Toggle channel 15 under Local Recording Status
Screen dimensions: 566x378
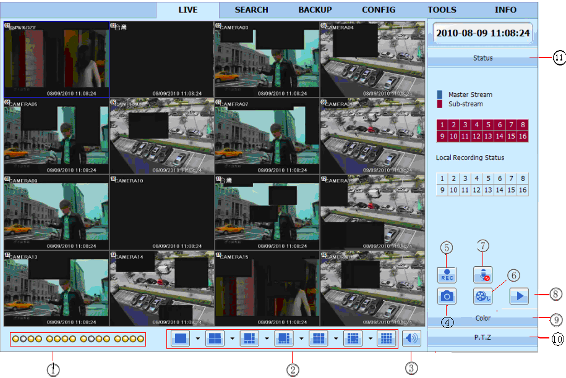511,190
